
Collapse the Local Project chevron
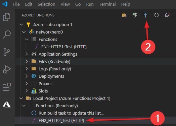[21, 98]
